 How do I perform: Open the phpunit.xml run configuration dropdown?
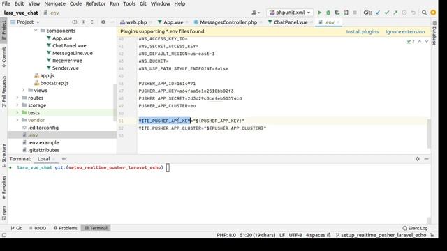coord(290,13)
